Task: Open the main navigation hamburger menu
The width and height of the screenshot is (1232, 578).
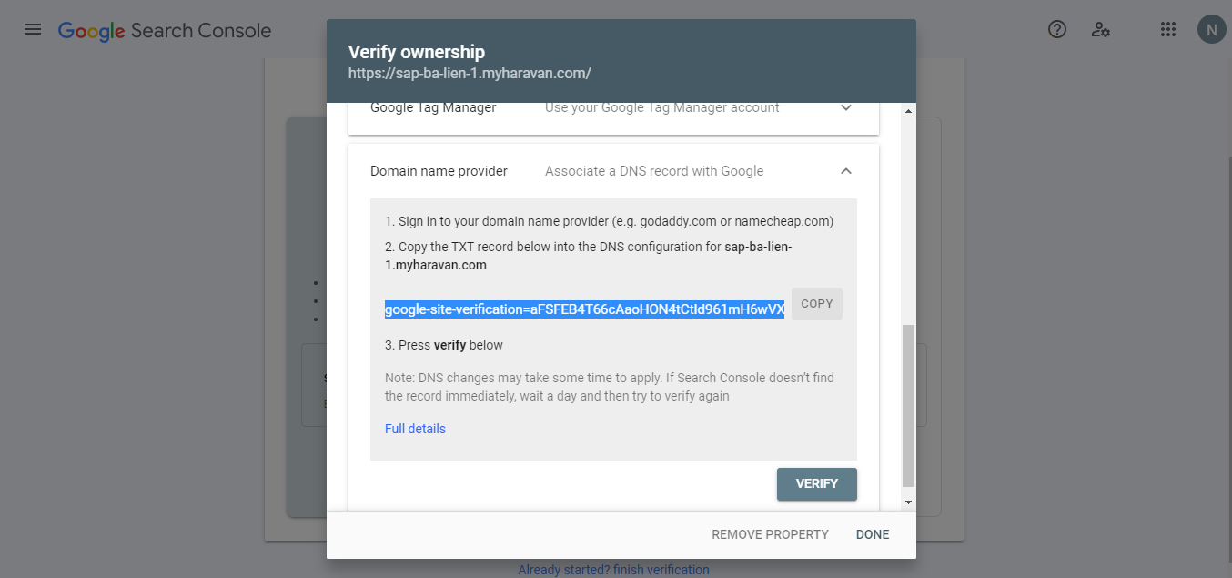Action: (33, 30)
